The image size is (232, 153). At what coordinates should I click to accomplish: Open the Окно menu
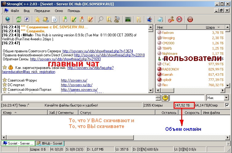tap(59, 11)
